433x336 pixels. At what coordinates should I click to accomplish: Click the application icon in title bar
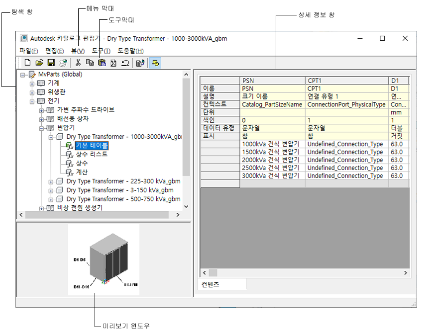tap(24, 38)
